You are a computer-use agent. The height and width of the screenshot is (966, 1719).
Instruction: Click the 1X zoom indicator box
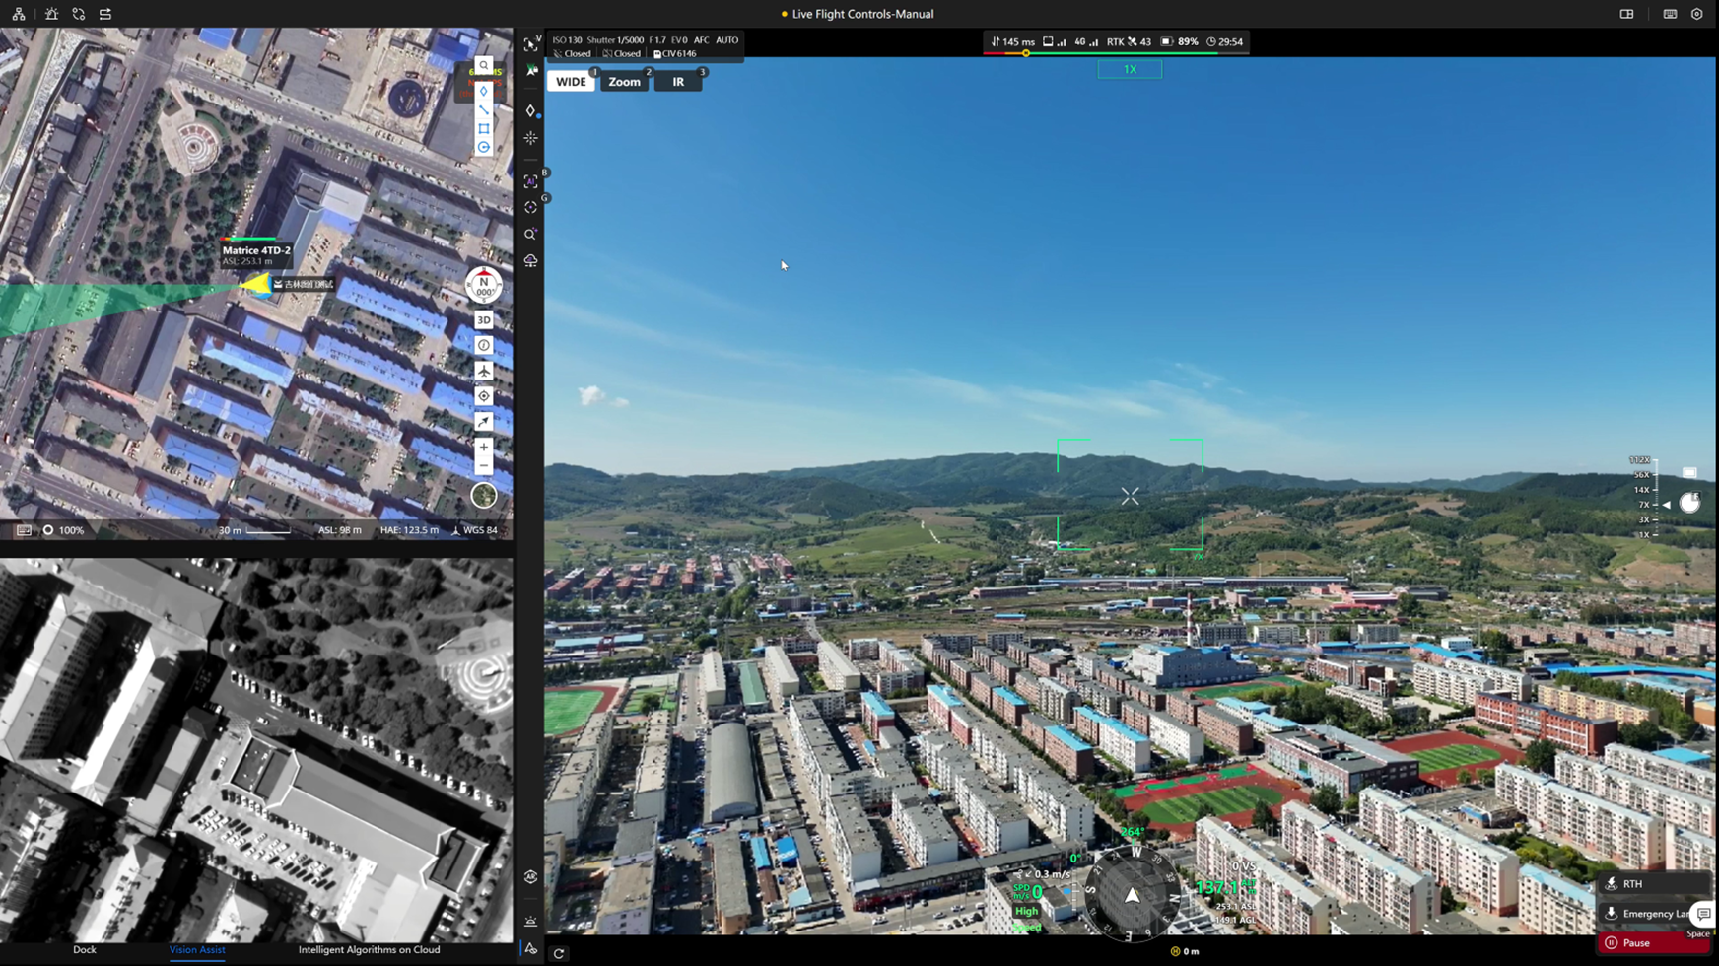1130,69
